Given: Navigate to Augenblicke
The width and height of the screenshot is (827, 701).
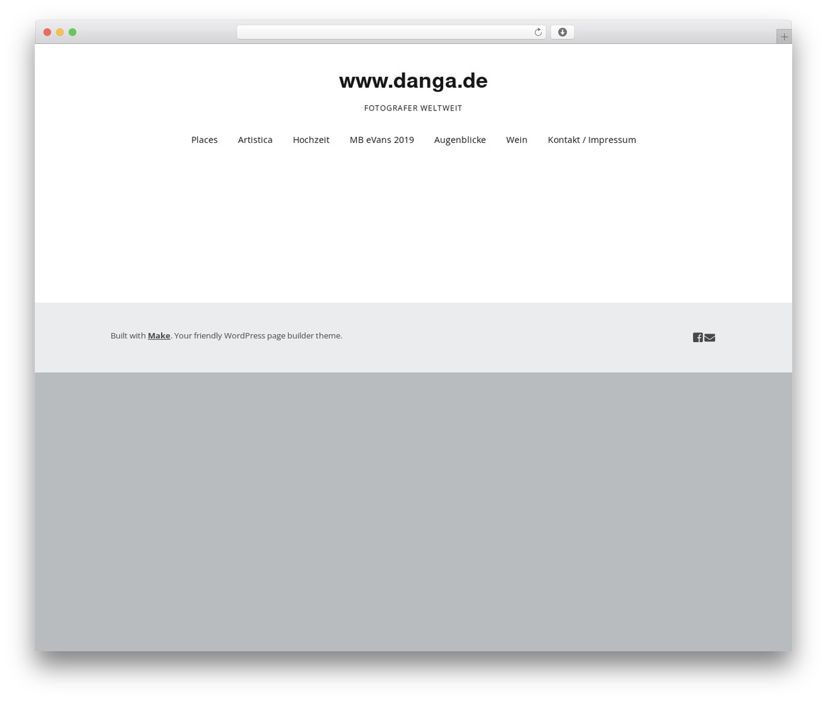Looking at the screenshot, I should point(460,140).
